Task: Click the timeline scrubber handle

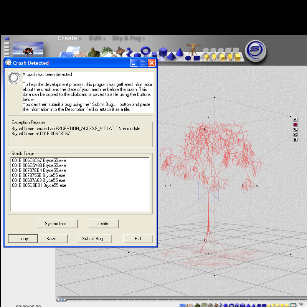Action: [61, 300]
